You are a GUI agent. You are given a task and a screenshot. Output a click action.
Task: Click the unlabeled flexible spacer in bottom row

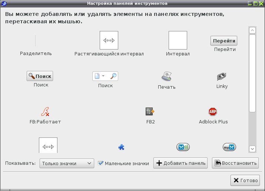coord(48,145)
